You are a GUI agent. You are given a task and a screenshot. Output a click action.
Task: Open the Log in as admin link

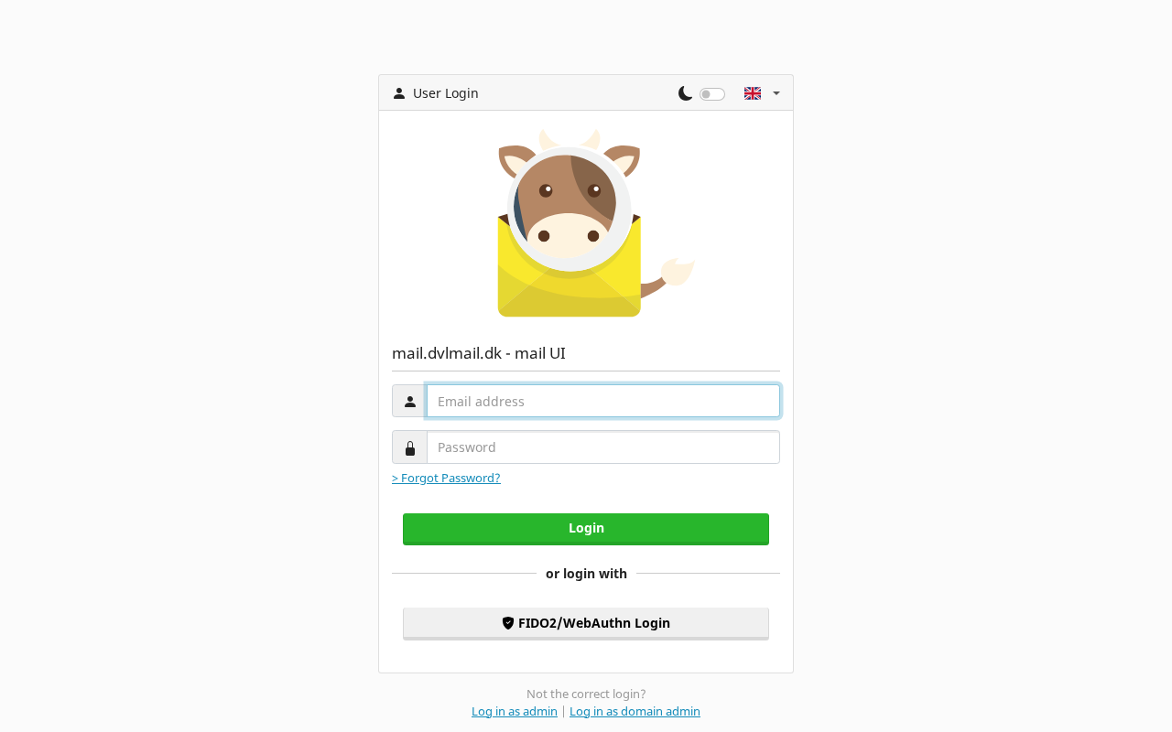coord(515,711)
